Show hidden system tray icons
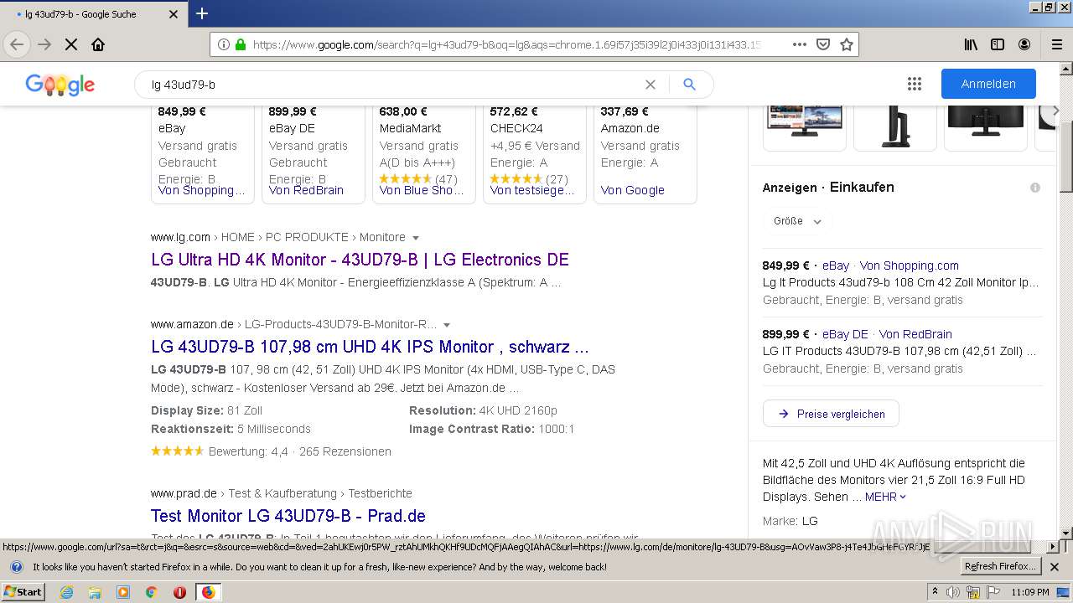Image resolution: width=1073 pixels, height=603 pixels. click(x=936, y=592)
